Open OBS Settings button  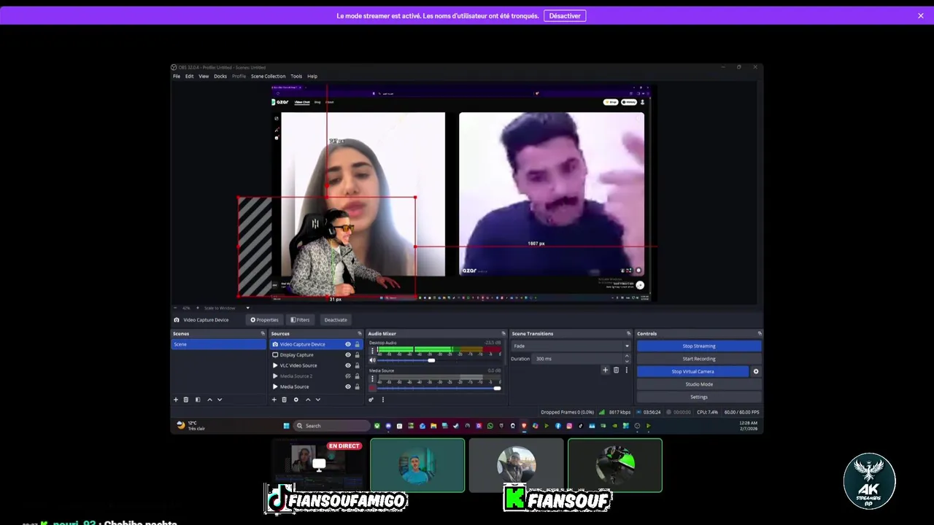[x=699, y=397]
